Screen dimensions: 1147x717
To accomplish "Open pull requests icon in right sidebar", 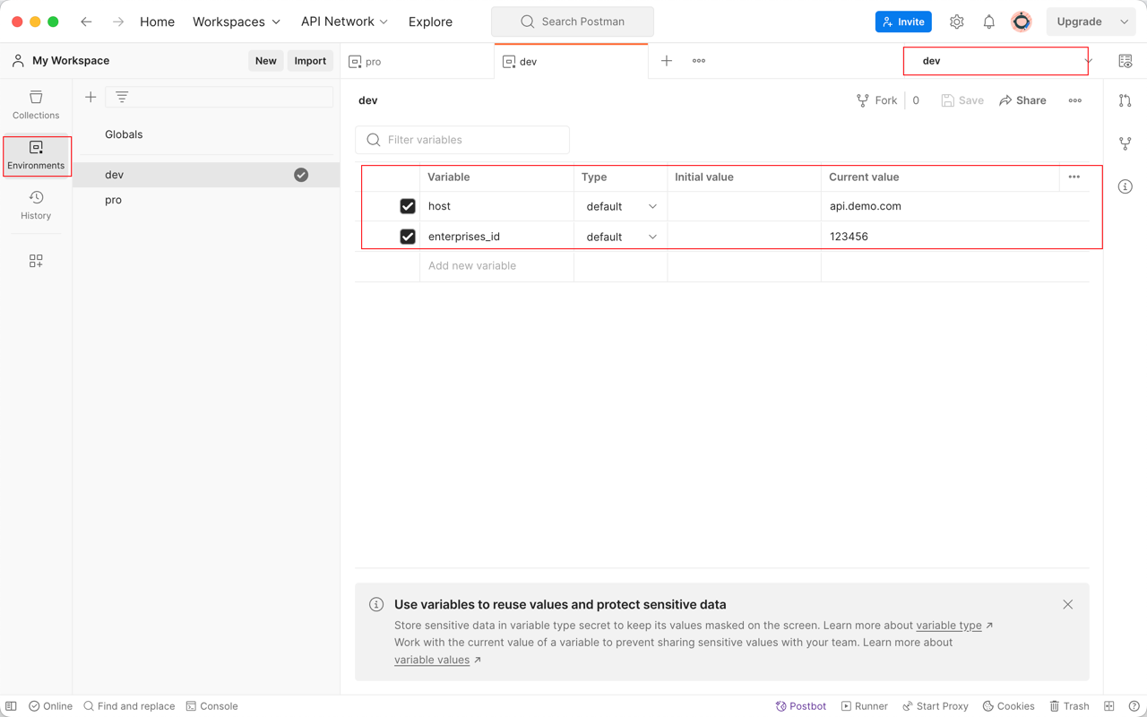I will pos(1125,100).
